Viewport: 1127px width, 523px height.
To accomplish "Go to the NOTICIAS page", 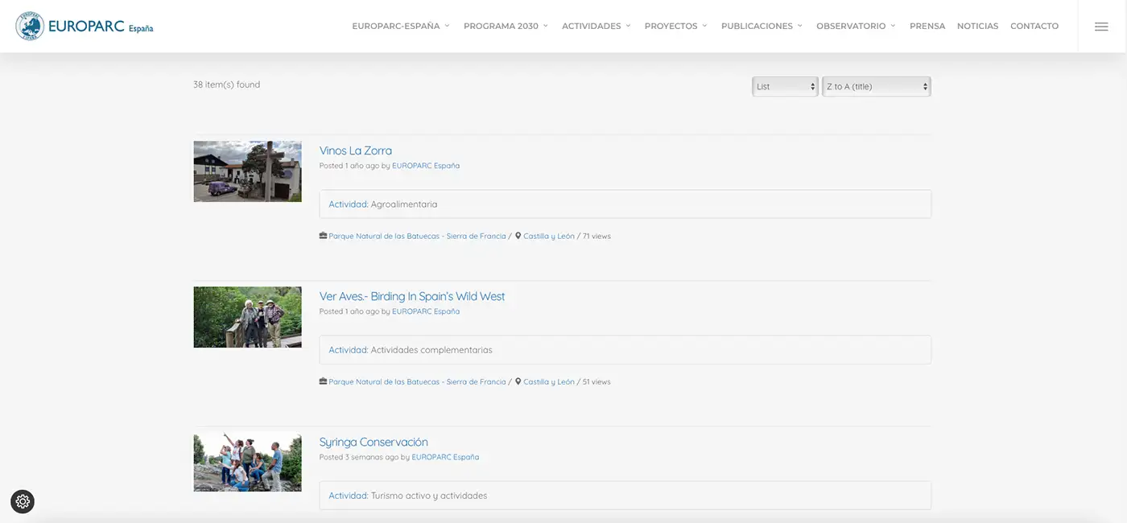I will click(x=977, y=27).
